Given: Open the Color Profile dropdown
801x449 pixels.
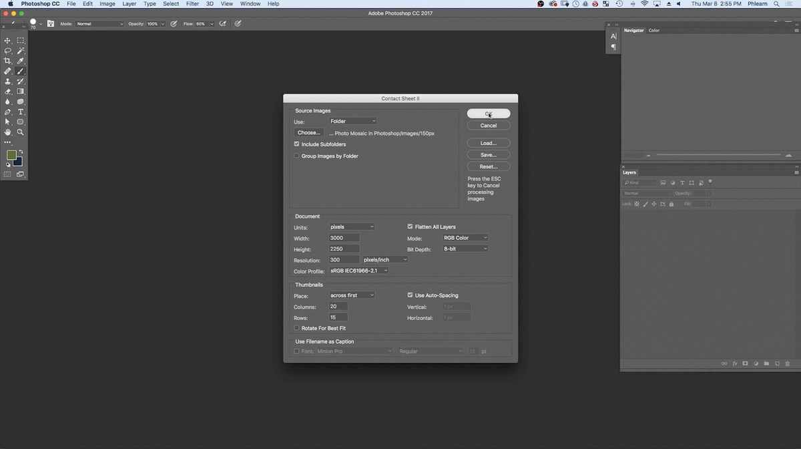Looking at the screenshot, I should pos(358,271).
